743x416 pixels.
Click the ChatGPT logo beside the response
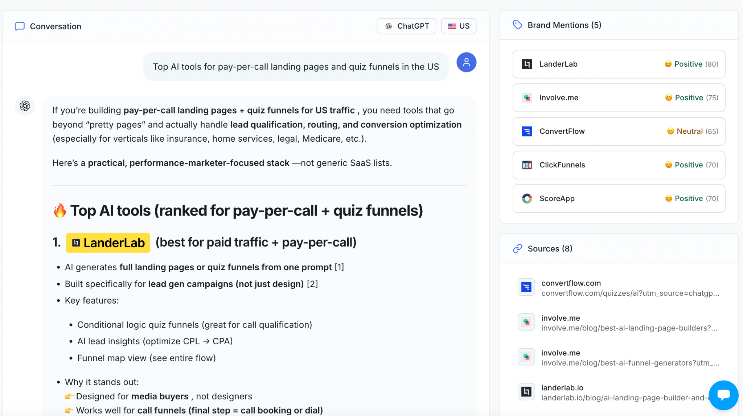tap(25, 106)
